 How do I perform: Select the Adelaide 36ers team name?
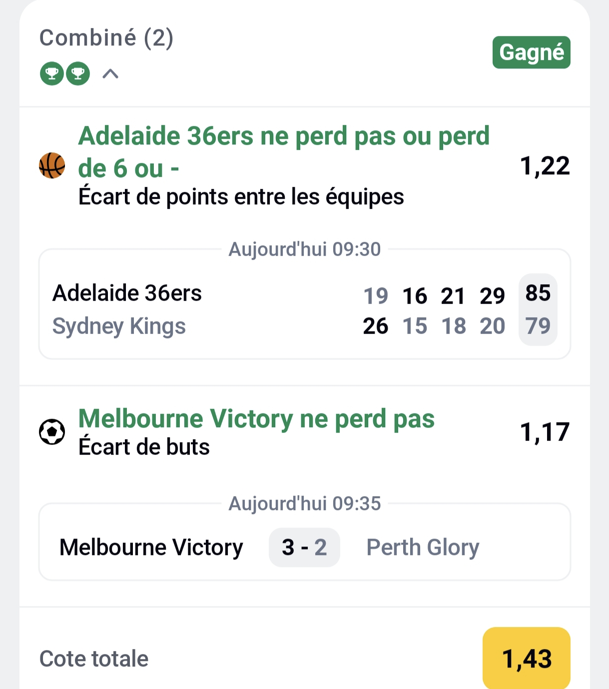click(127, 293)
